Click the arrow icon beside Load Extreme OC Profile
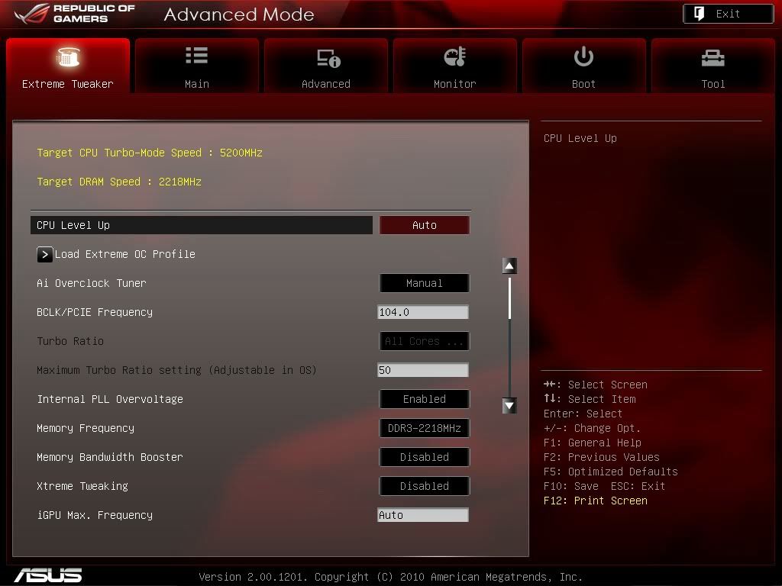Screen dimensions: 782x586 45,254
